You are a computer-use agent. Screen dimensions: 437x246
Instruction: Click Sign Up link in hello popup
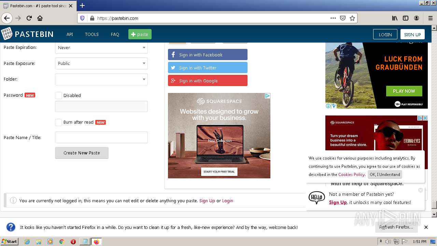click(x=338, y=202)
